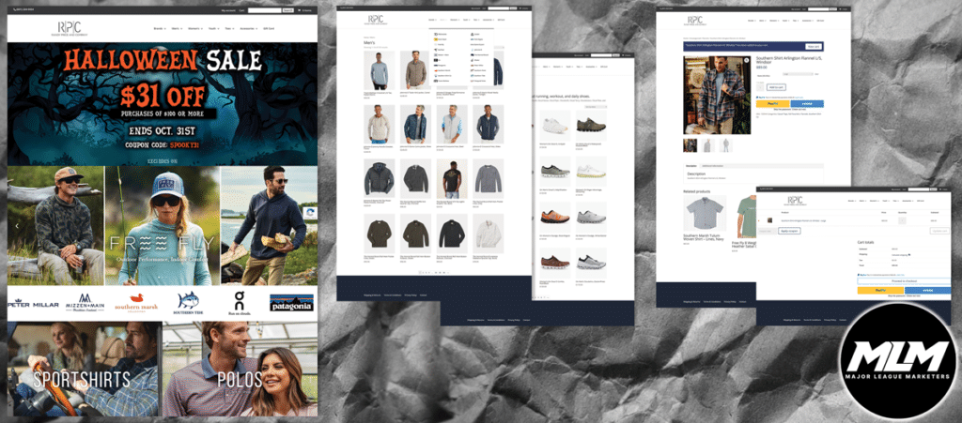Expand the Men's menu on the homepage
Image resolution: width=962 pixels, height=423 pixels.
(177, 28)
